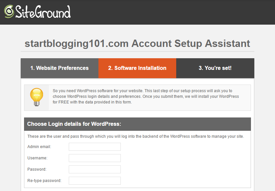The height and width of the screenshot is (191, 275).
Task: Go to the You're set! tab
Action: [215, 68]
